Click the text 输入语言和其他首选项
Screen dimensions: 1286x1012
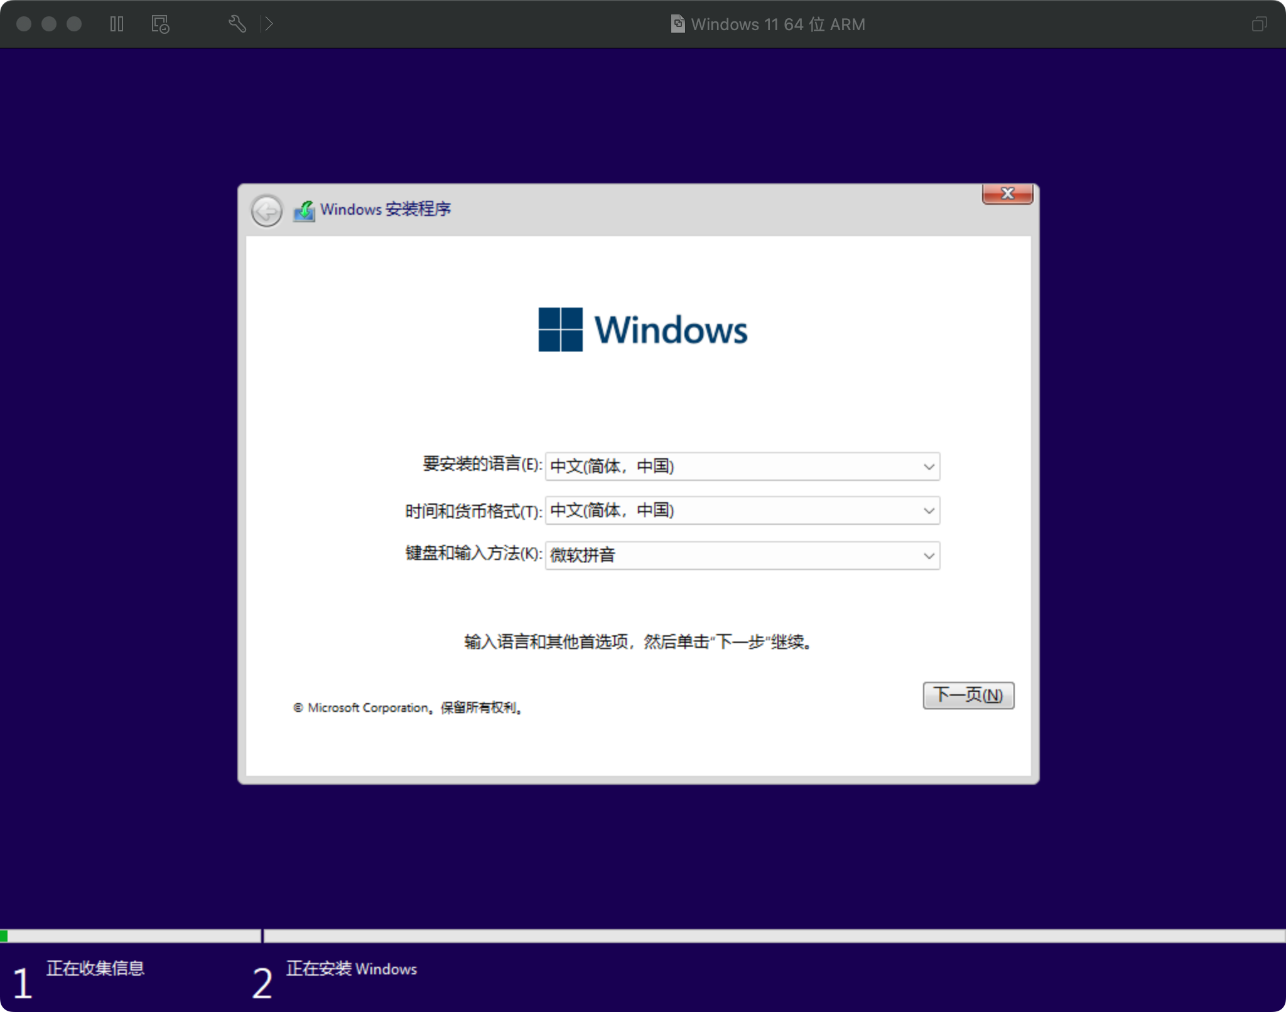(547, 642)
